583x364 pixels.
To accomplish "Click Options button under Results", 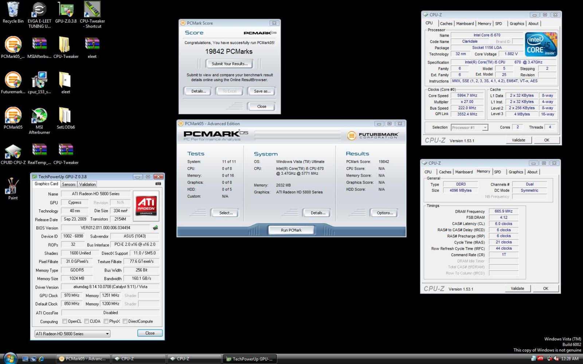I will tap(385, 213).
